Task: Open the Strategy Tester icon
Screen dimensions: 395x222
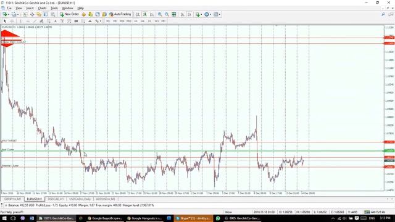Action: click(x=52, y=14)
